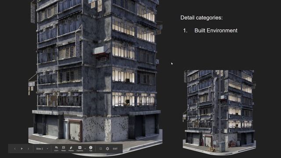
Task: Show the Tips info icon
Action: pos(91,148)
